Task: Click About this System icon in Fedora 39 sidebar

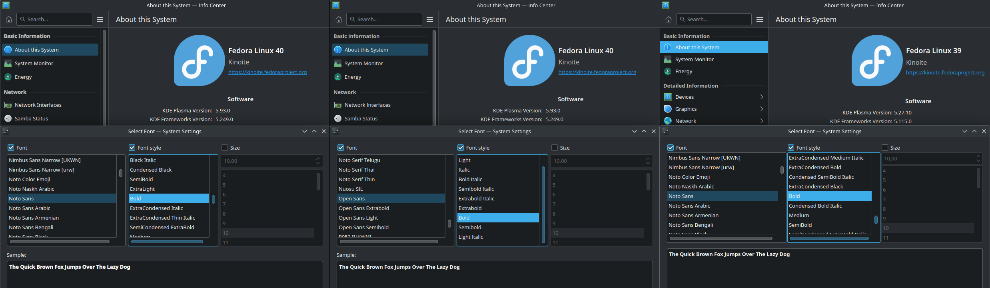Action: click(x=668, y=47)
